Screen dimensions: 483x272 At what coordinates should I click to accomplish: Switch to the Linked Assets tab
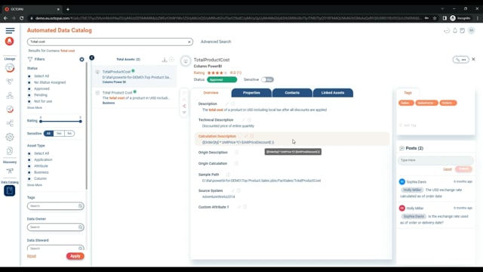click(333, 93)
